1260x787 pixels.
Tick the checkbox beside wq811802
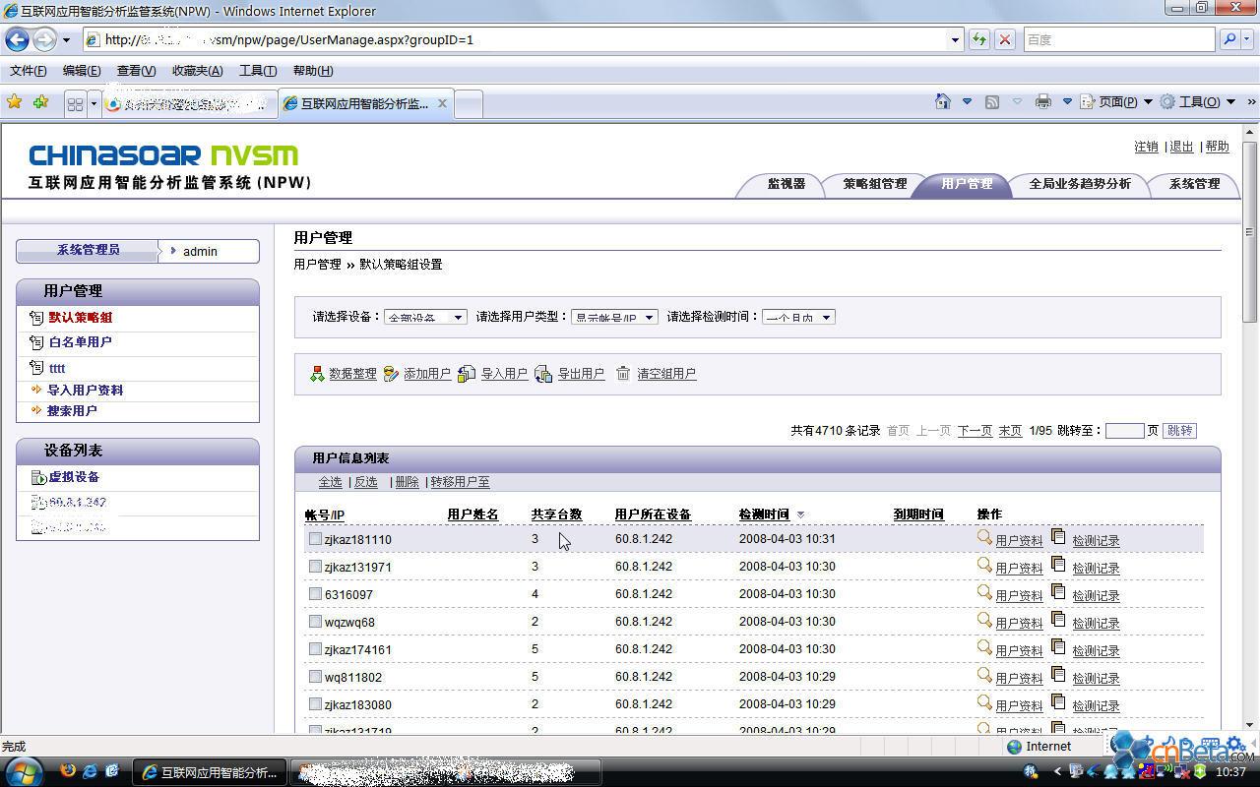[x=315, y=677]
